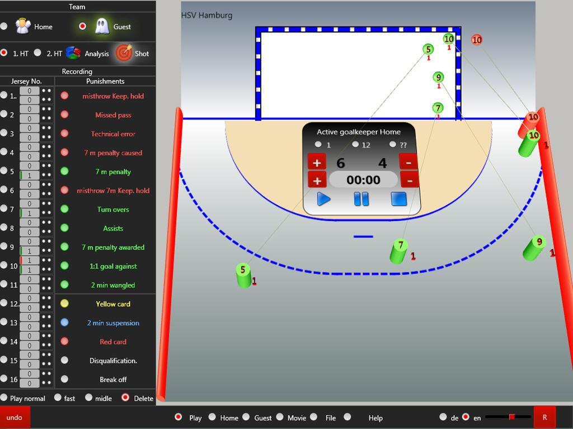Click the green player 5 cylinder on court
This screenshot has width=573, height=429.
click(243, 276)
